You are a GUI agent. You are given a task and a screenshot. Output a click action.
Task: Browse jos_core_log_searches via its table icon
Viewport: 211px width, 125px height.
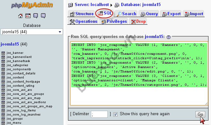click(3, 115)
